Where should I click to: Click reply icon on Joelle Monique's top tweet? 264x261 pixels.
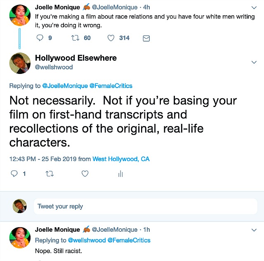click(x=40, y=38)
